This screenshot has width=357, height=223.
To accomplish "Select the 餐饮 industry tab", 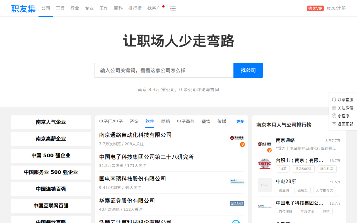I will (206, 121).
